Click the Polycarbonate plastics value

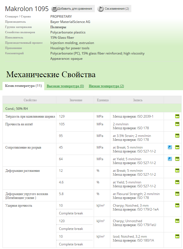[68, 32]
